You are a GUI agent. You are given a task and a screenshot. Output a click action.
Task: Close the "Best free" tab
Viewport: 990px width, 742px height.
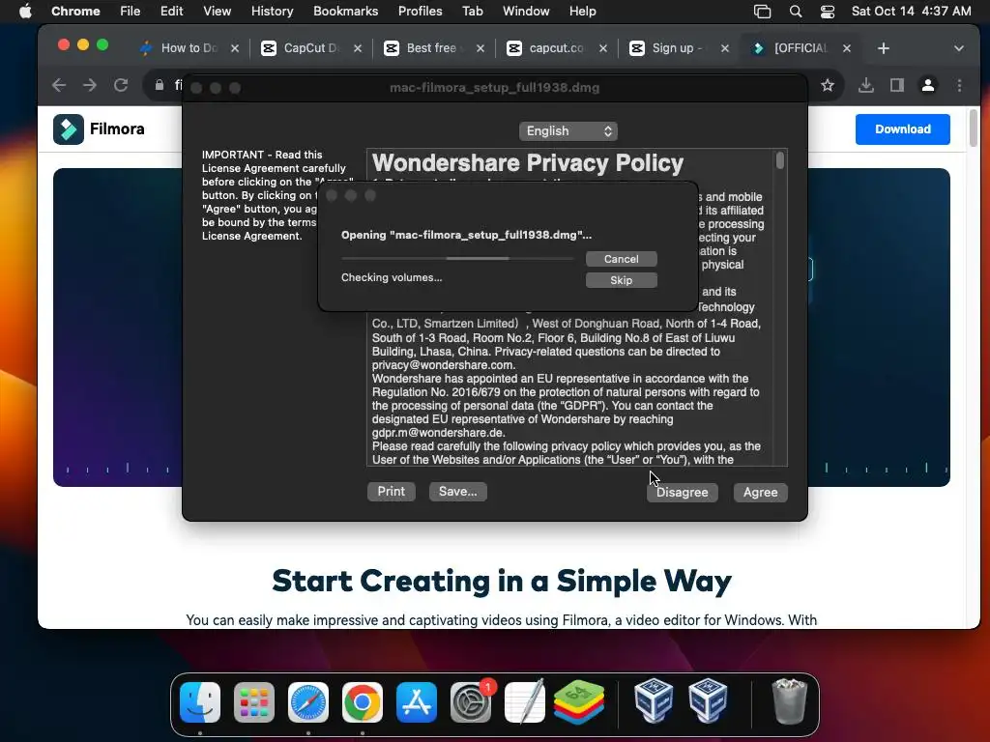pyautogui.click(x=480, y=48)
